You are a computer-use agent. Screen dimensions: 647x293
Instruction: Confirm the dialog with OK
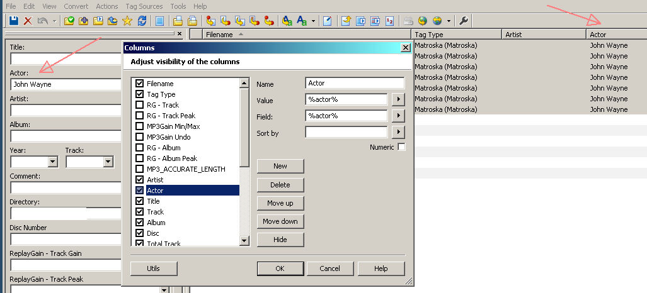(x=280, y=268)
